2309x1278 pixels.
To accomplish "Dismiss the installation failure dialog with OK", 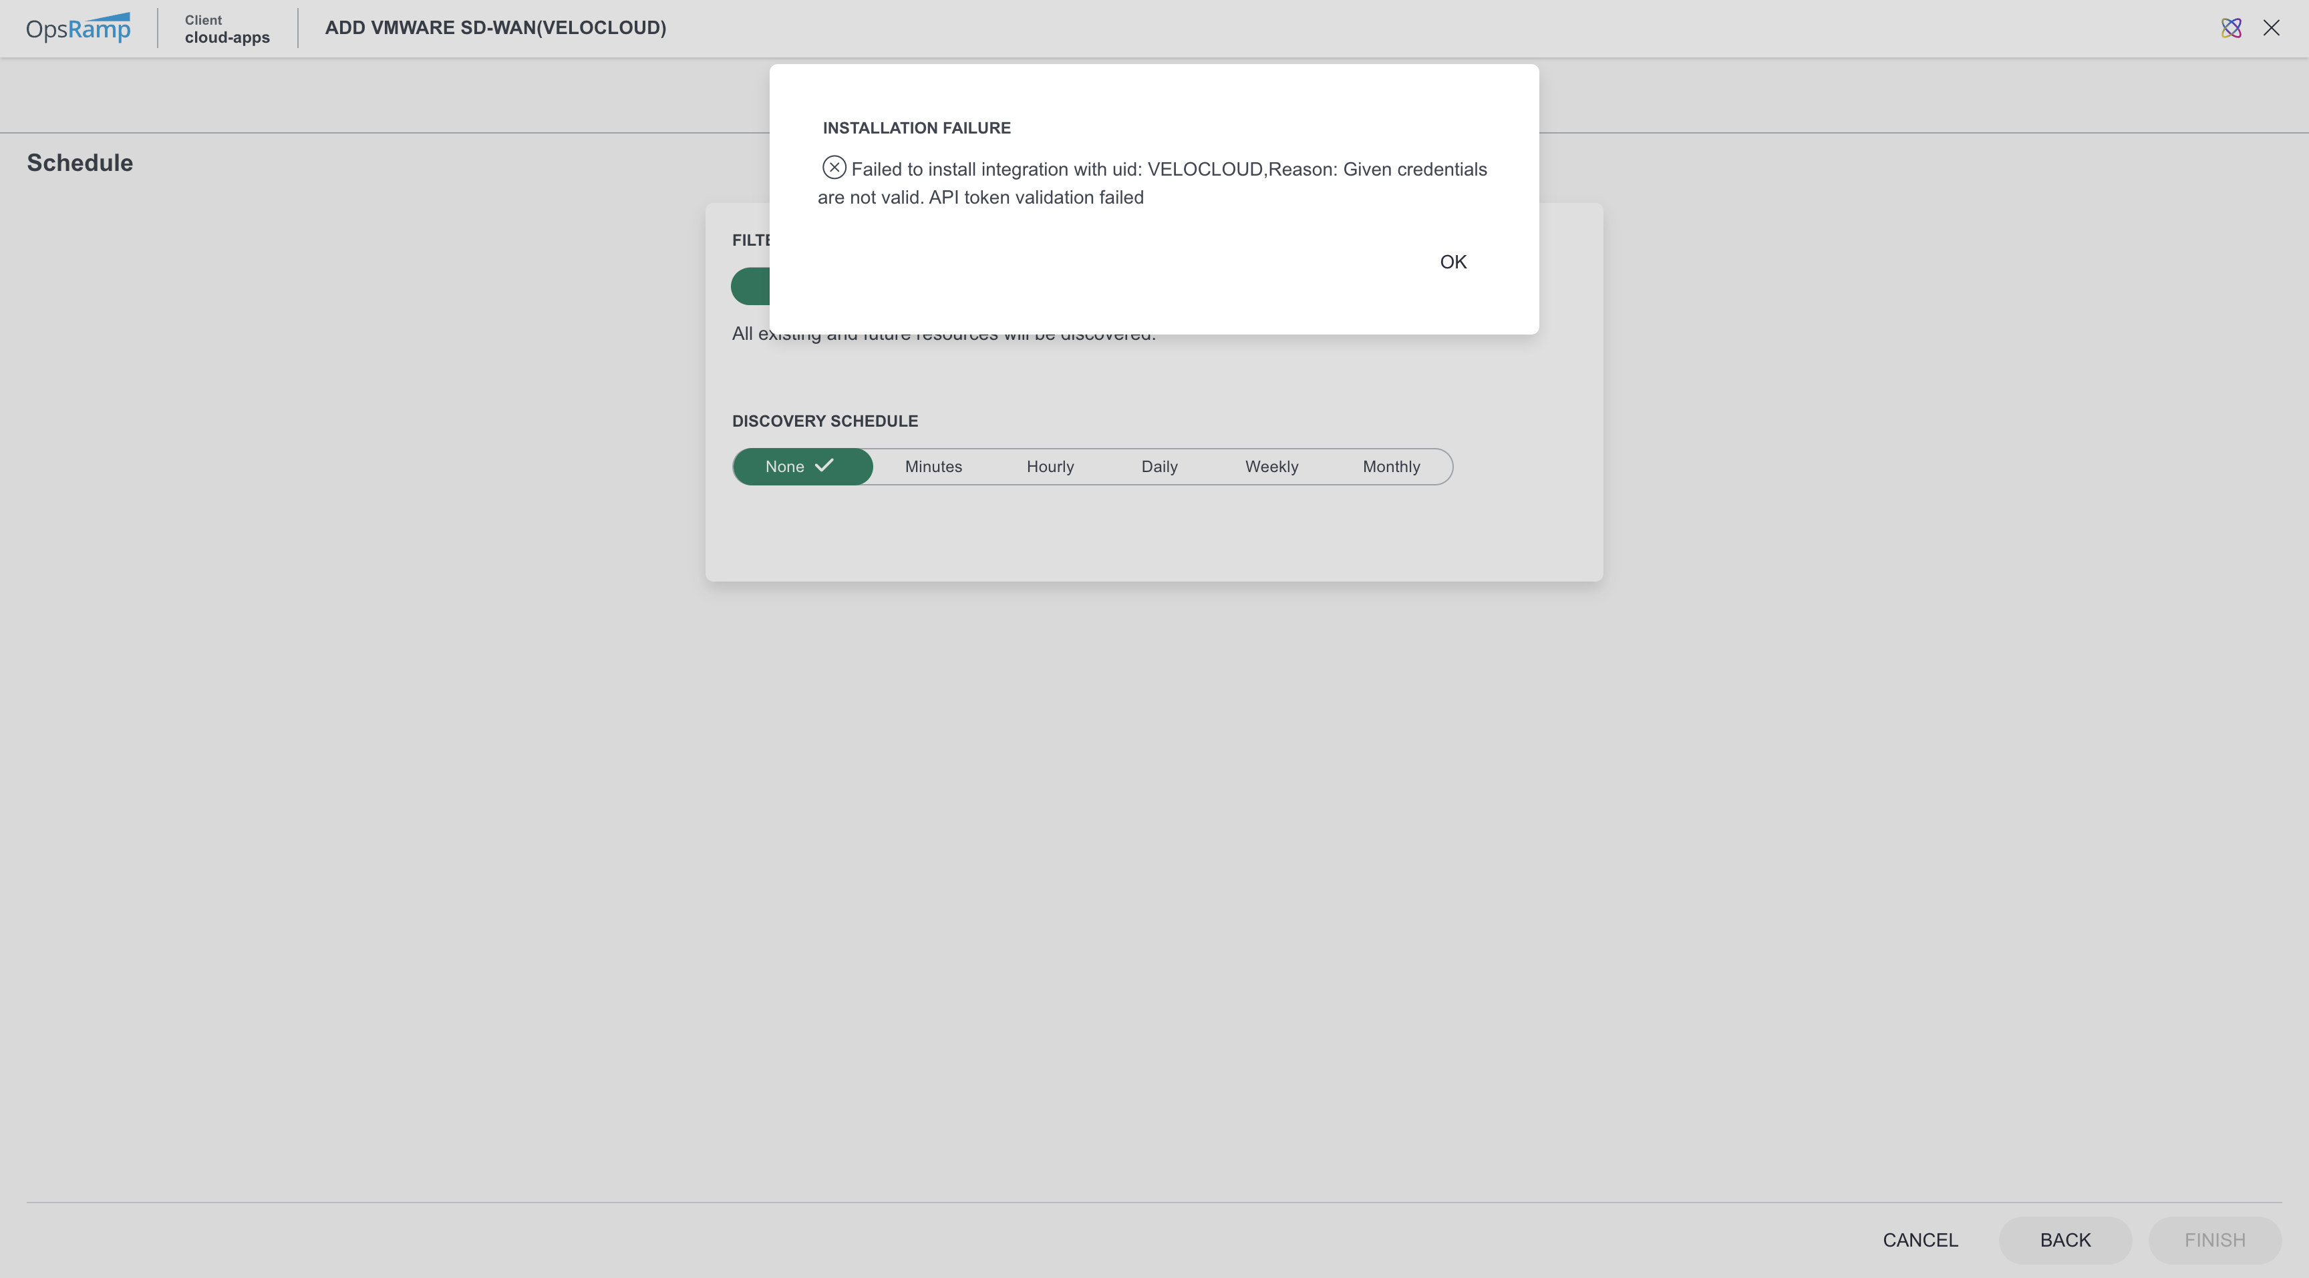I will [1453, 262].
